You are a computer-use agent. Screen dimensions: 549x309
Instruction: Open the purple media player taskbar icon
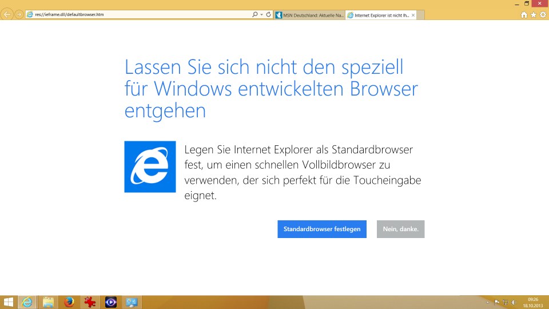point(110,302)
